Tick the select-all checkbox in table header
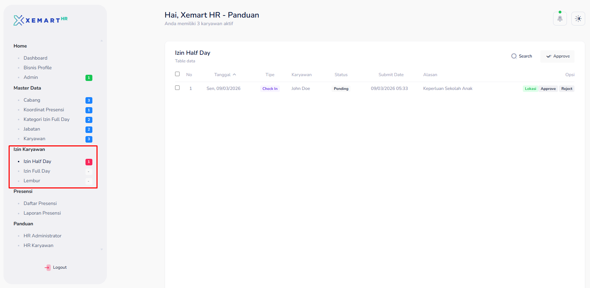Screen dimensions: 590x288 click(x=177, y=74)
